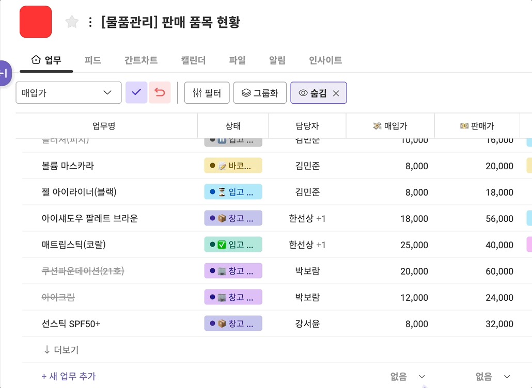This screenshot has width=532, height=388.
Task: Remove the 숨김 filter with X
Action: 336,93
